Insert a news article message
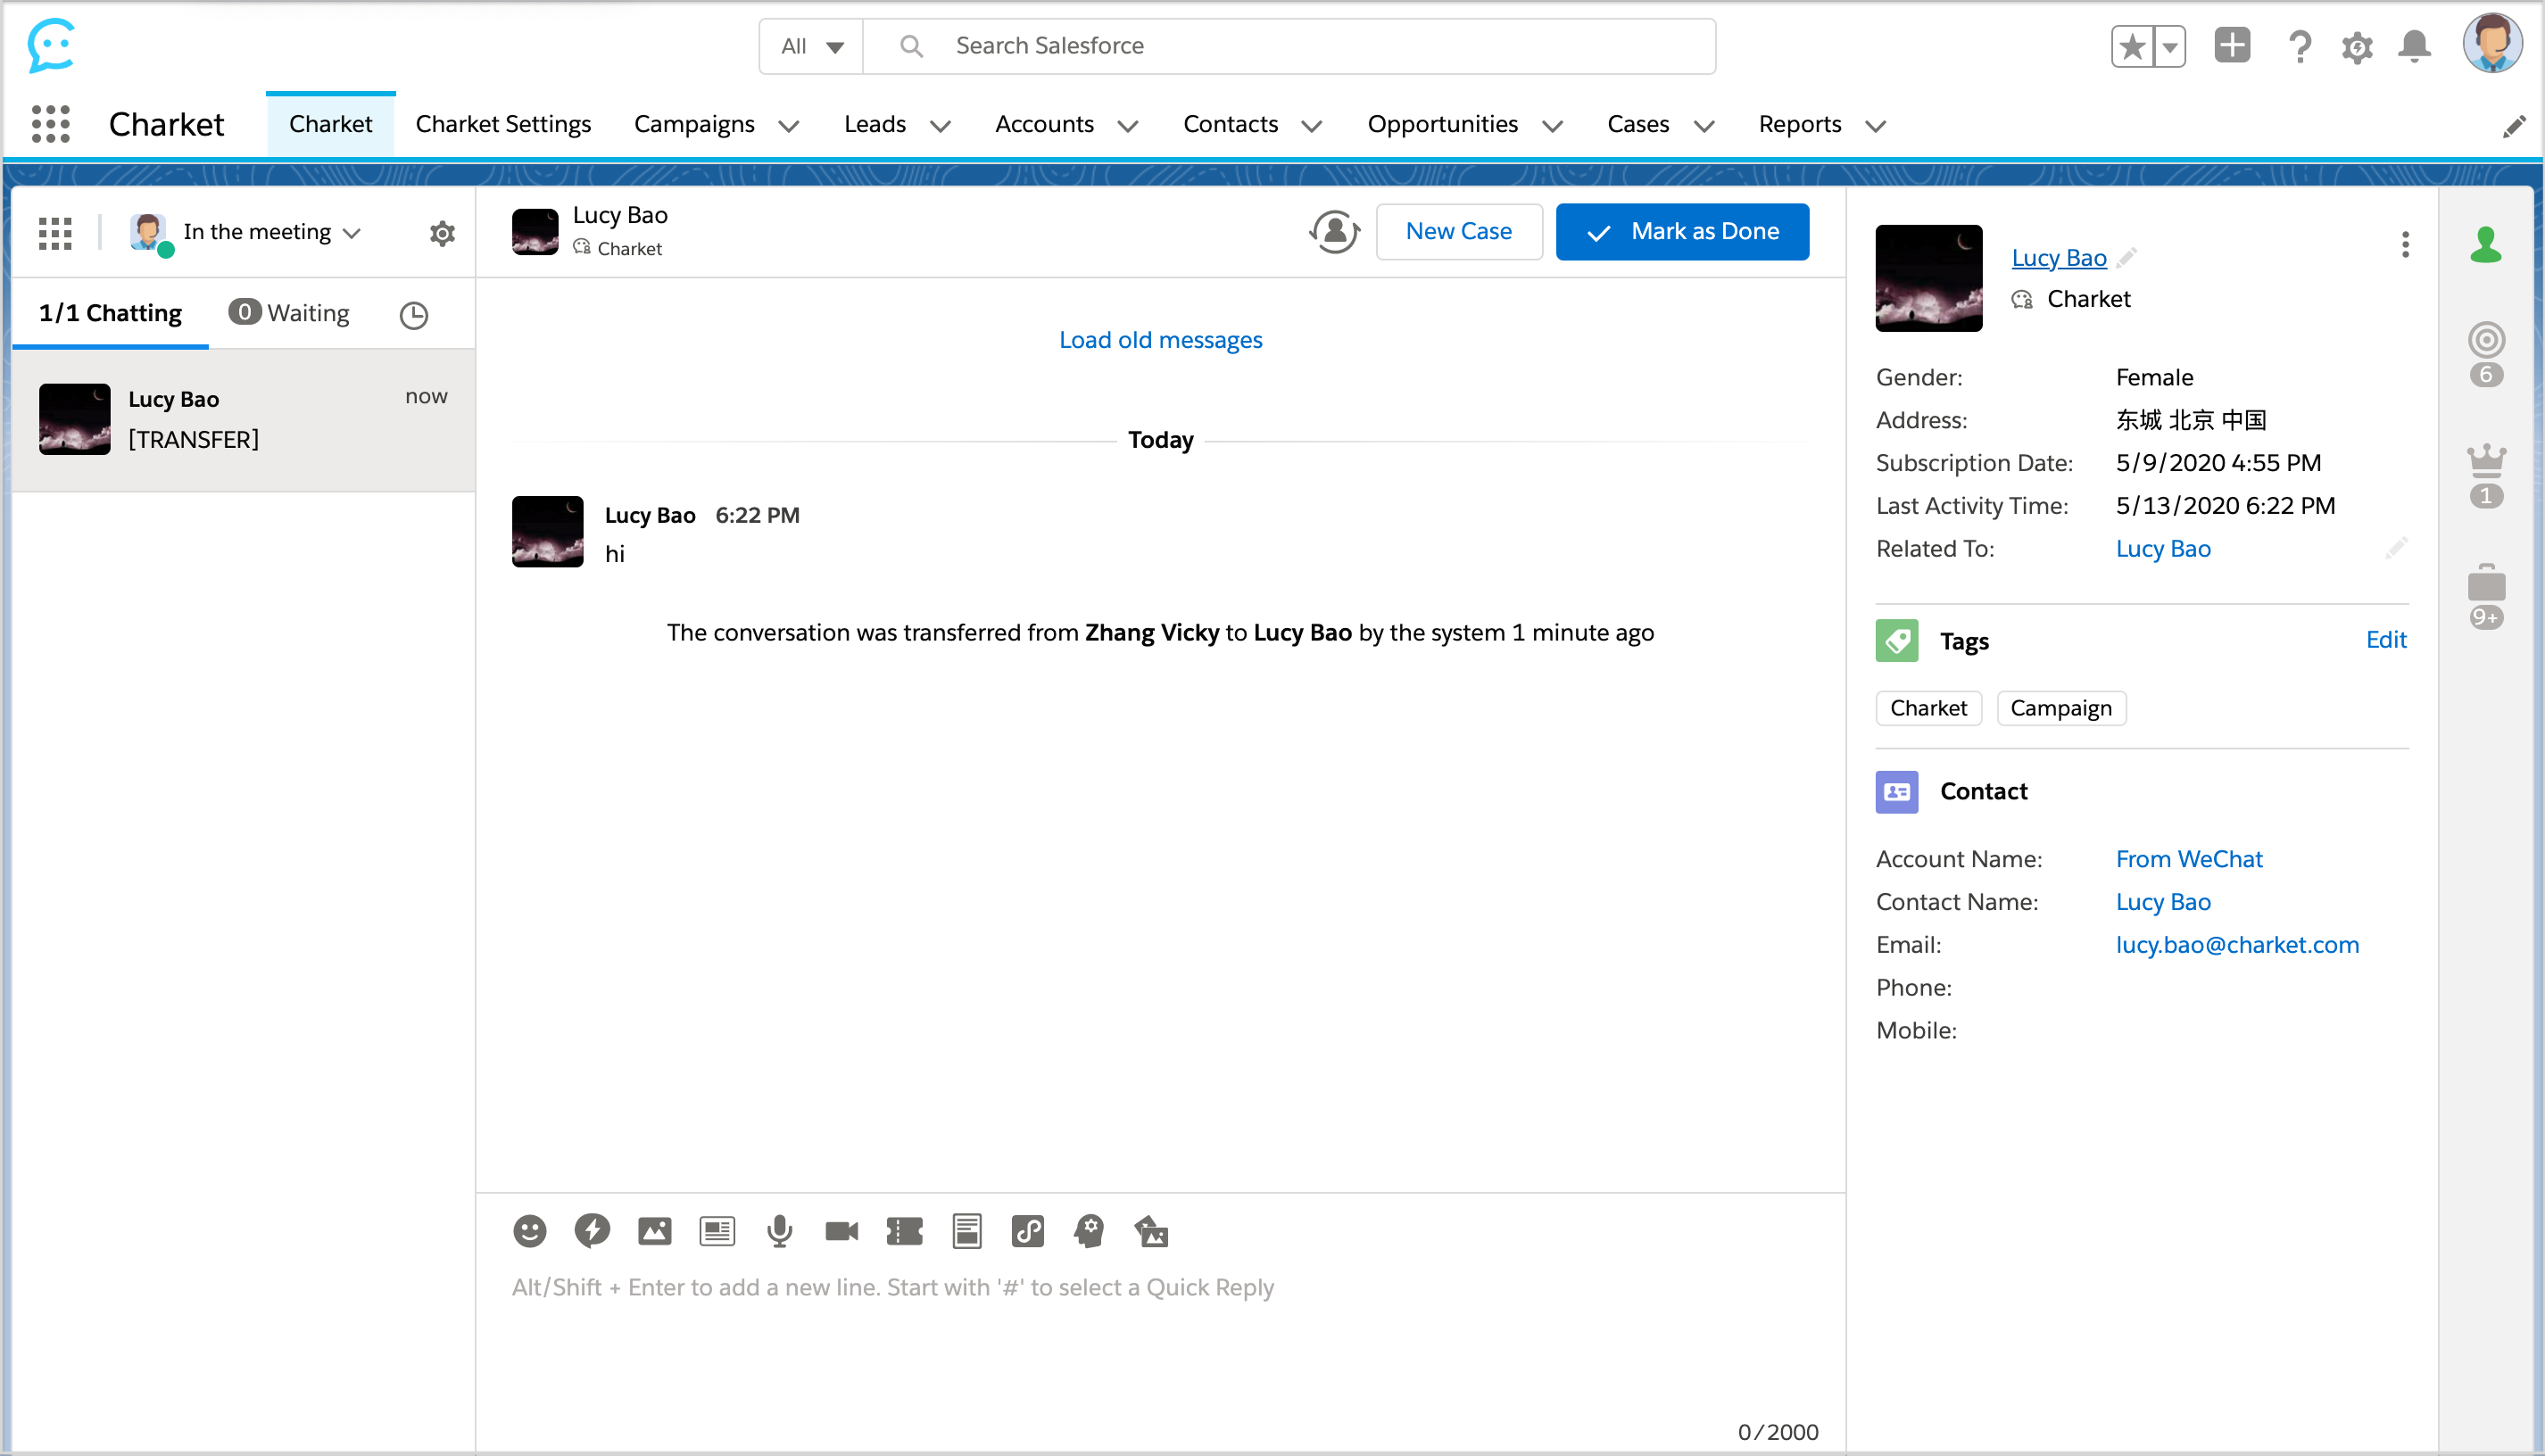The height and width of the screenshot is (1456, 2545). tap(716, 1231)
